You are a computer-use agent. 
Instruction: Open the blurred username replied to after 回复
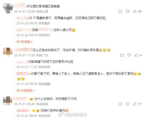[x=46, y=30]
